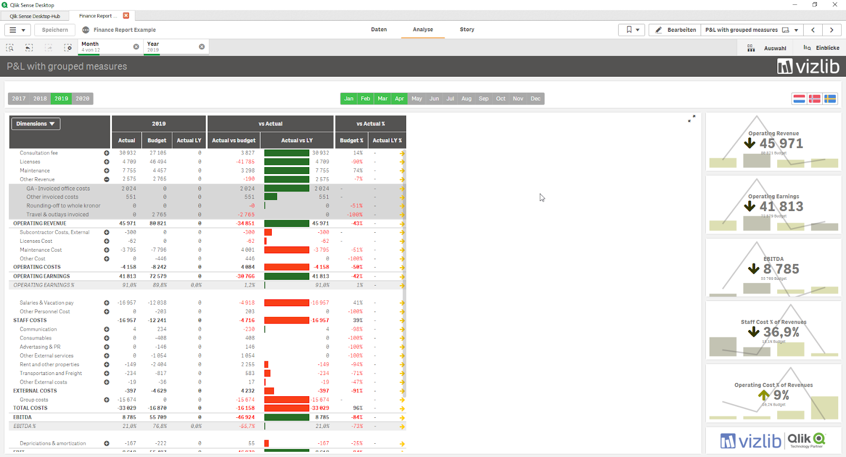Expand the Consultation fee row

(x=106, y=153)
